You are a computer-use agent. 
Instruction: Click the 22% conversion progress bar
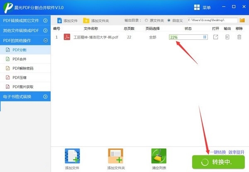point(188,37)
